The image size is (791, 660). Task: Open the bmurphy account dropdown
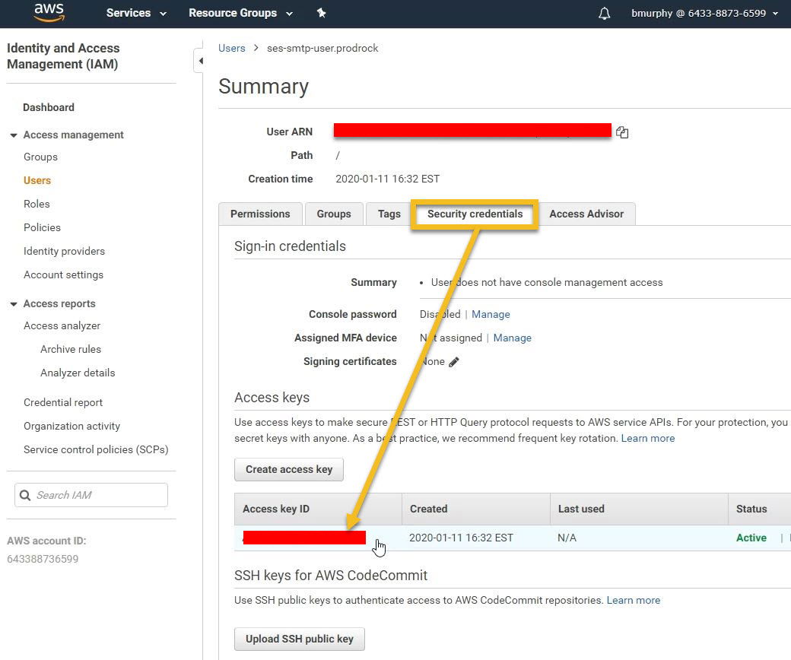pos(705,13)
